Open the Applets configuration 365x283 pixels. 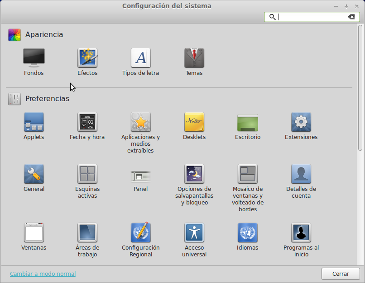(34, 122)
